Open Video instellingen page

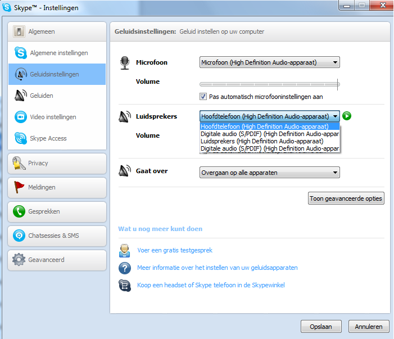click(x=57, y=117)
